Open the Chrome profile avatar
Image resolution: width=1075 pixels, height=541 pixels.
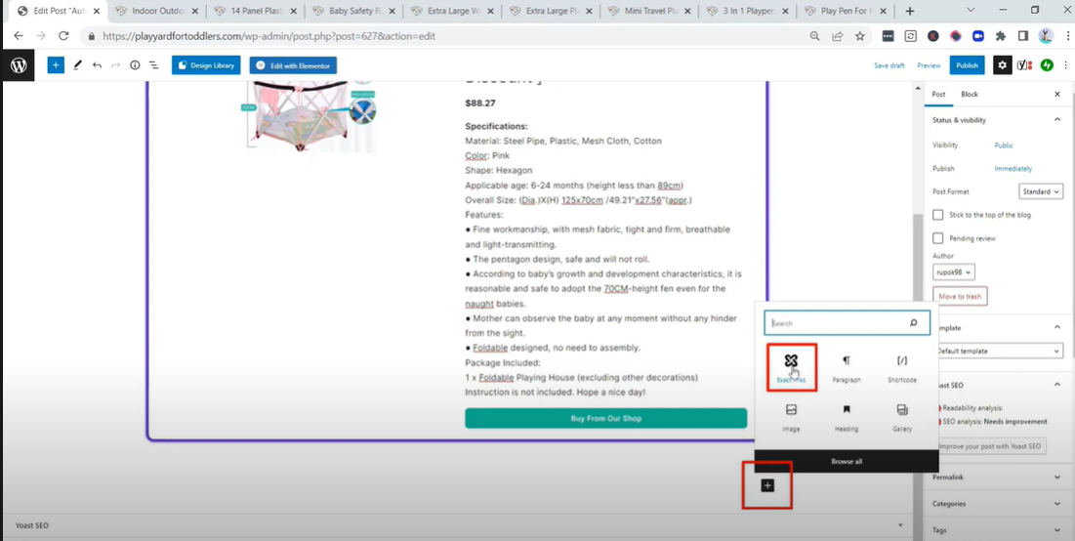pos(1046,36)
